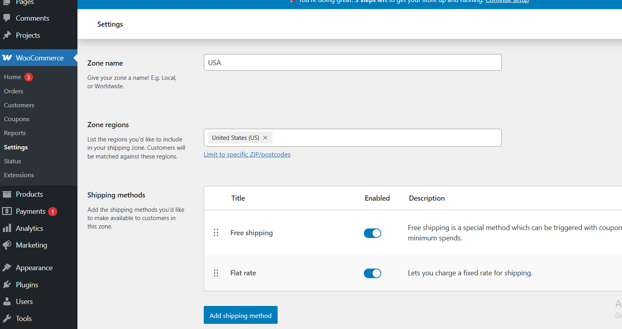Click Add shipping method button
622x329 pixels.
[241, 315]
